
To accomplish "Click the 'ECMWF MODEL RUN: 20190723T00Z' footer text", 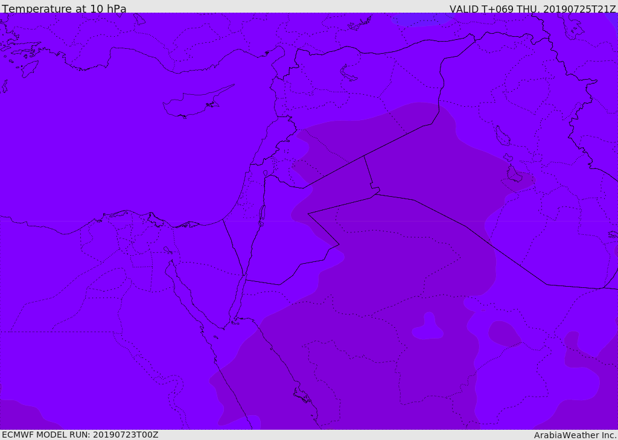I will (80, 435).
